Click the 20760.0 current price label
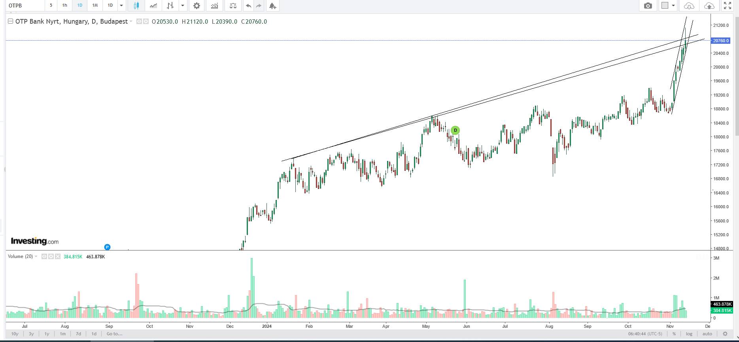Viewport: 739px width, 342px height. coord(720,41)
